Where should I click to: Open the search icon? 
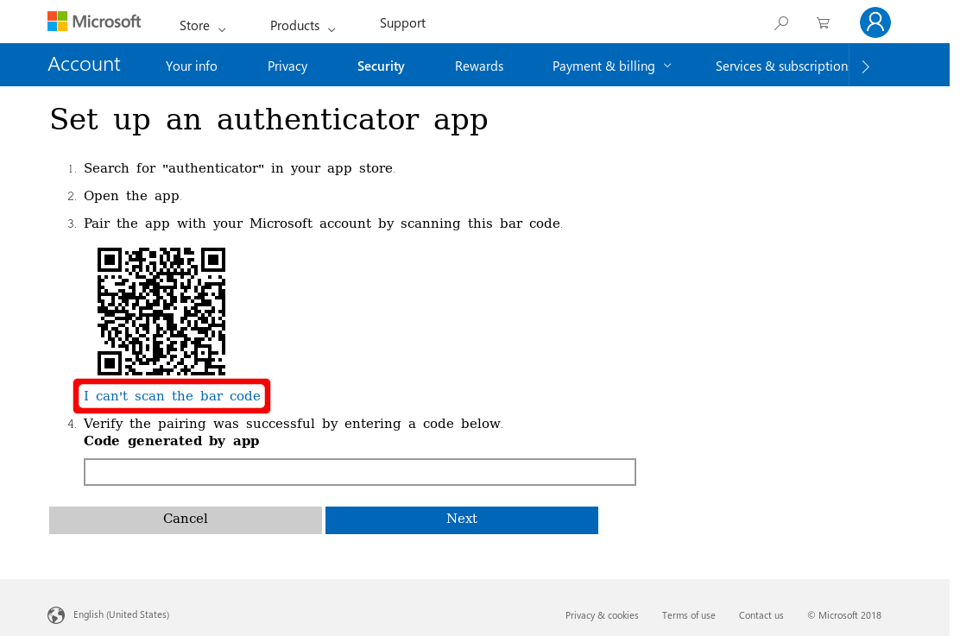click(780, 23)
